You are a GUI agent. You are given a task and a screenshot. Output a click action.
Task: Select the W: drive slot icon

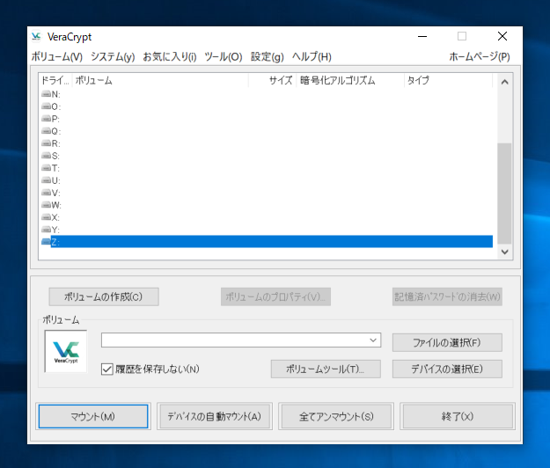pyautogui.click(x=46, y=205)
